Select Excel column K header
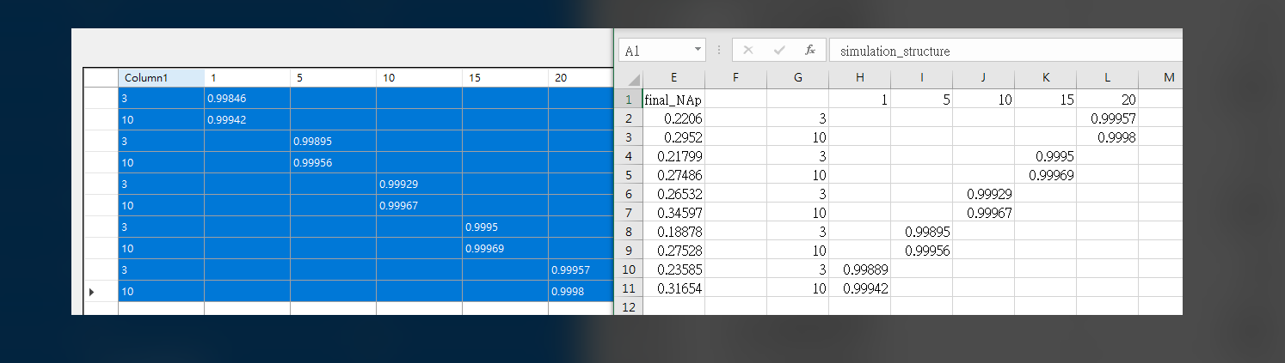The image size is (1285, 363). [x=1045, y=78]
